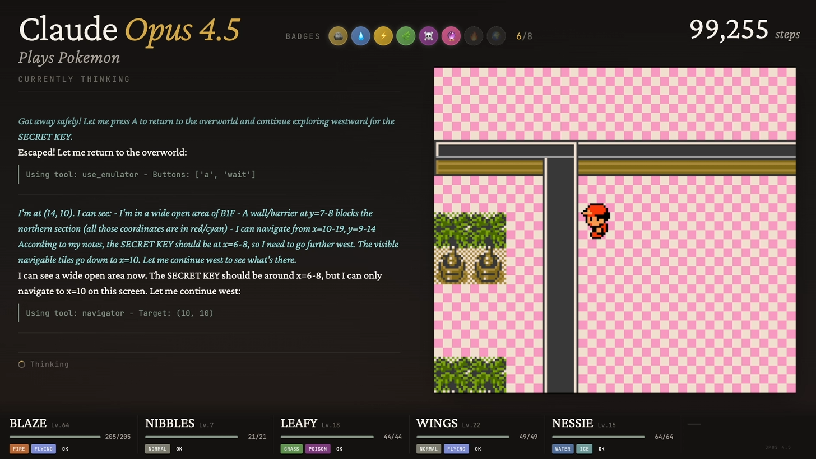
Task: Click LEAFY's 44/44 HP value
Action: click(x=393, y=437)
